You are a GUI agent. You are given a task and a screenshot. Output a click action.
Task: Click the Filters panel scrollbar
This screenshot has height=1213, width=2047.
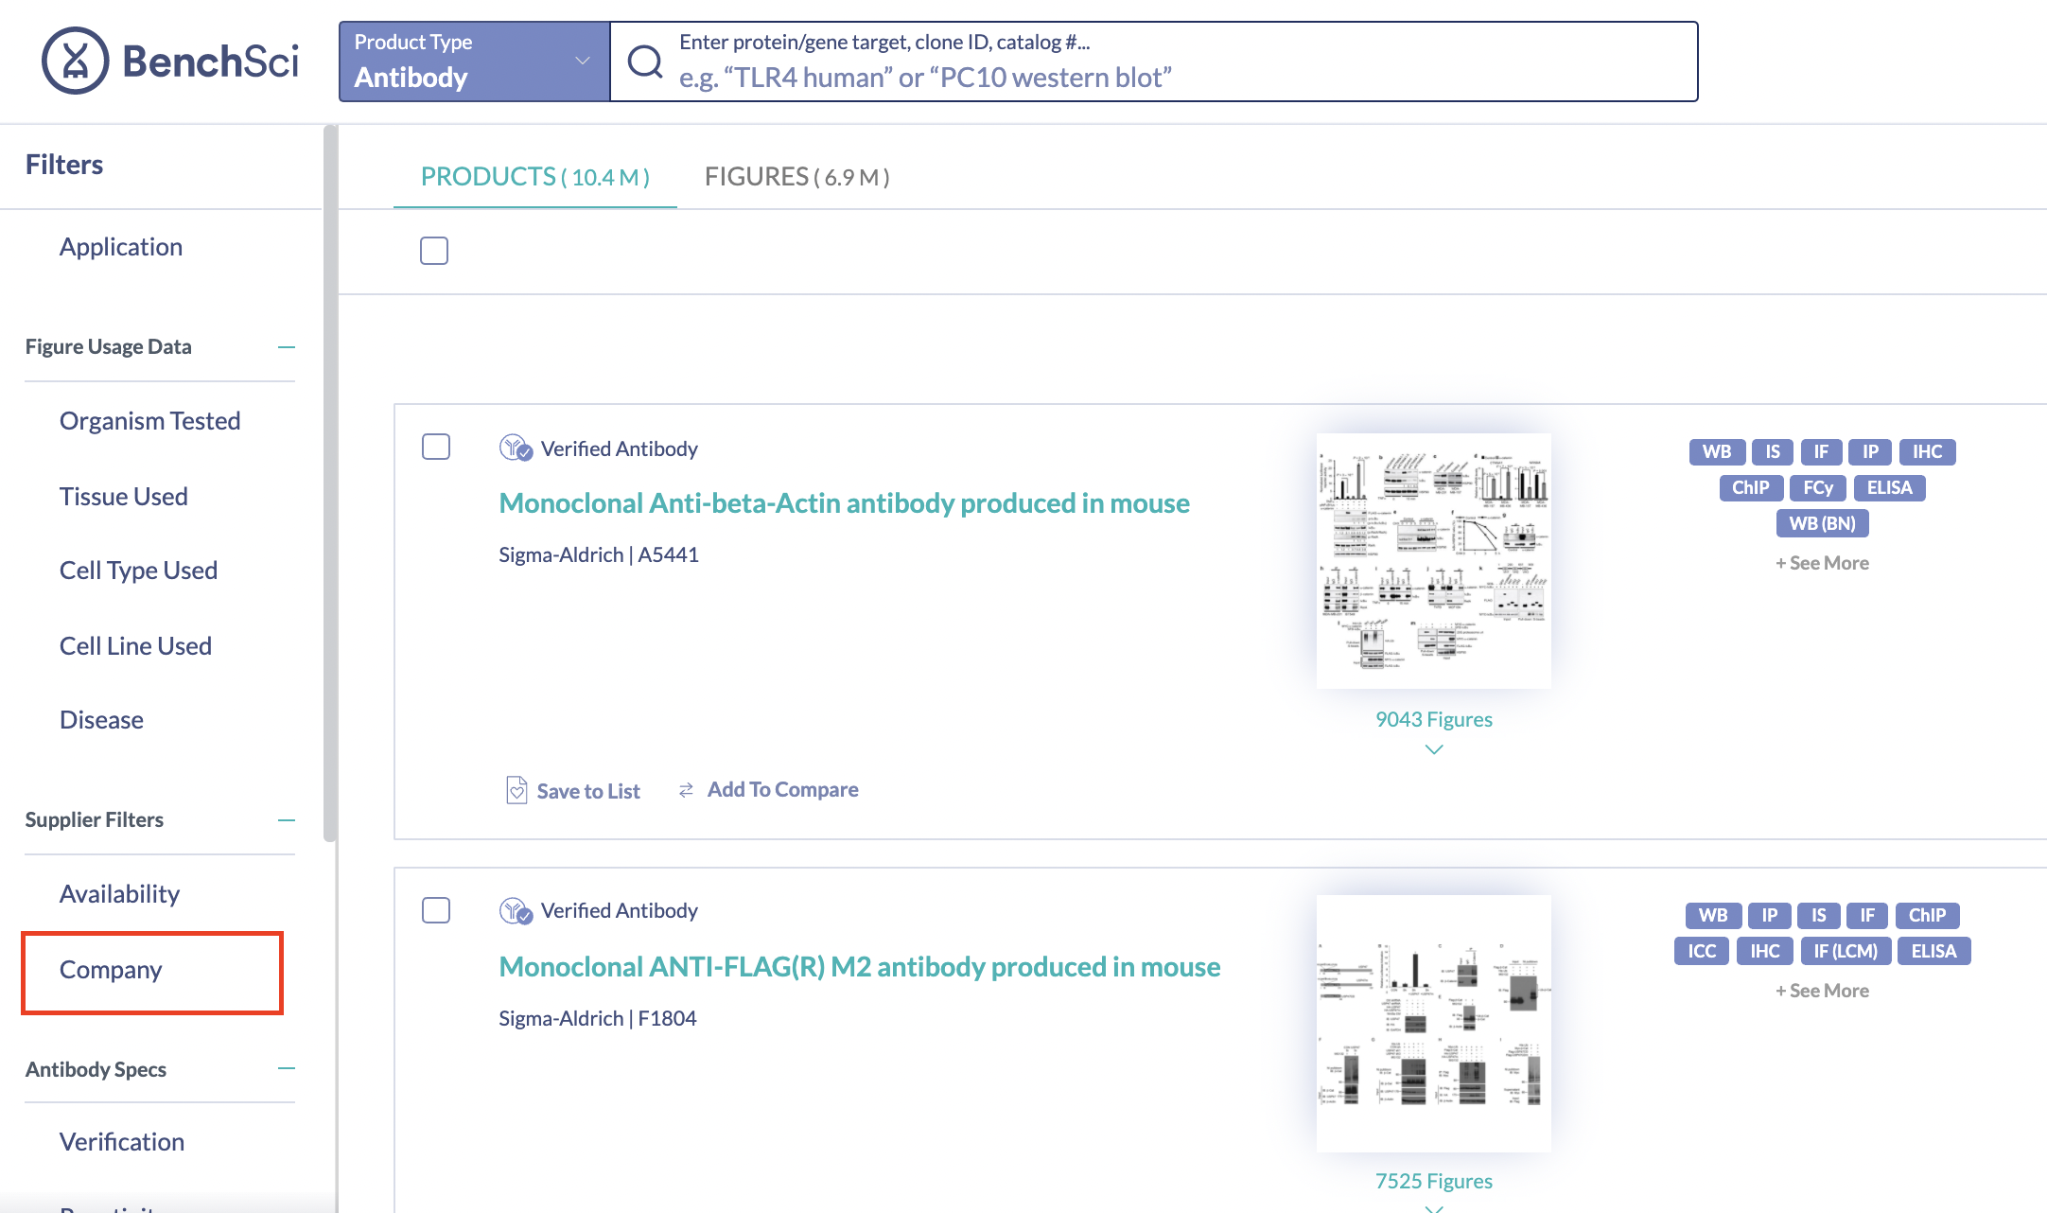pyautogui.click(x=329, y=483)
